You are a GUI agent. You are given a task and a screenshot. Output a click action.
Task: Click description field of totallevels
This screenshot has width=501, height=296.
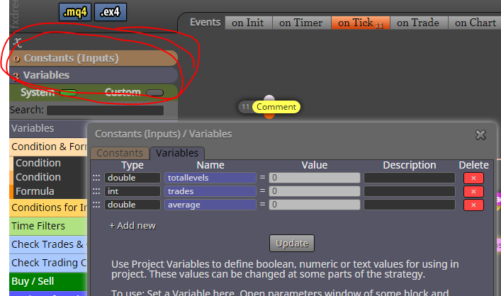(x=410, y=178)
